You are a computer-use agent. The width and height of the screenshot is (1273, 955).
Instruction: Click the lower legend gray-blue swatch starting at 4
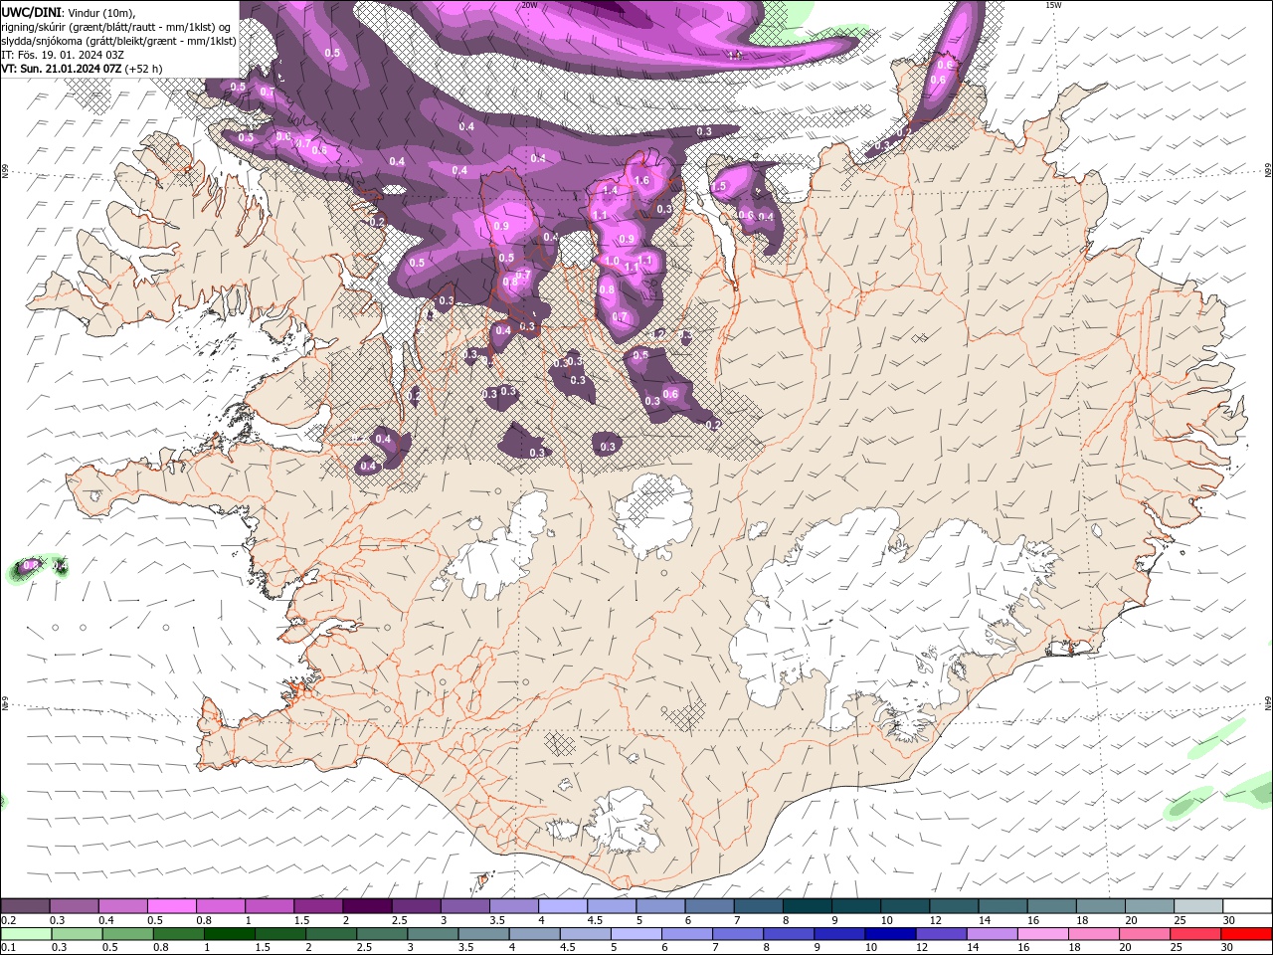pos(534,934)
